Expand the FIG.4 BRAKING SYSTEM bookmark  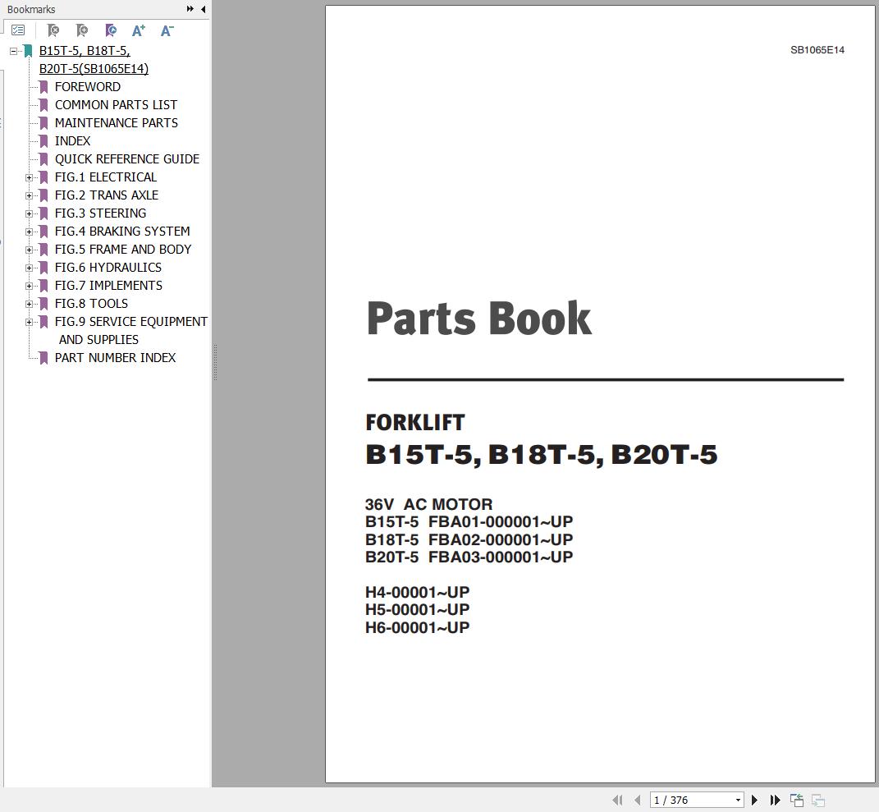coord(30,232)
